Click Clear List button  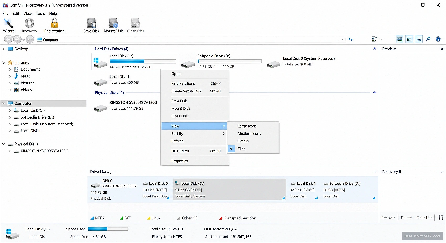click(424, 218)
